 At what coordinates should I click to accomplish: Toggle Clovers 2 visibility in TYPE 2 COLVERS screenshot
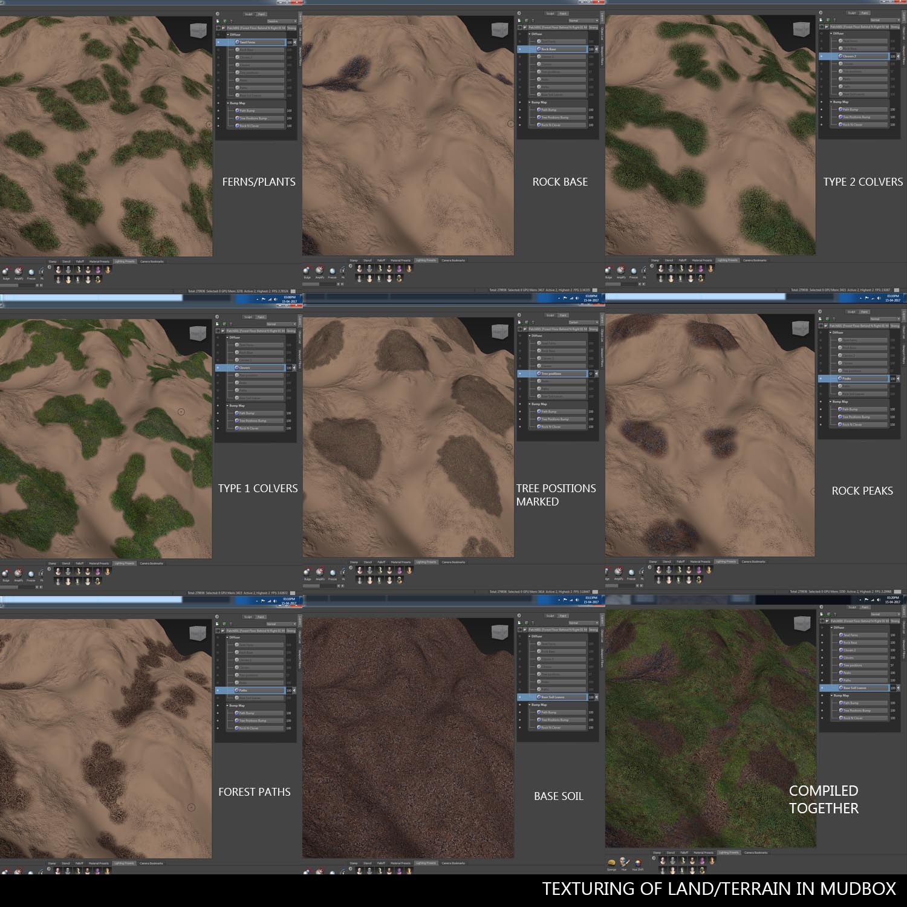(821, 56)
